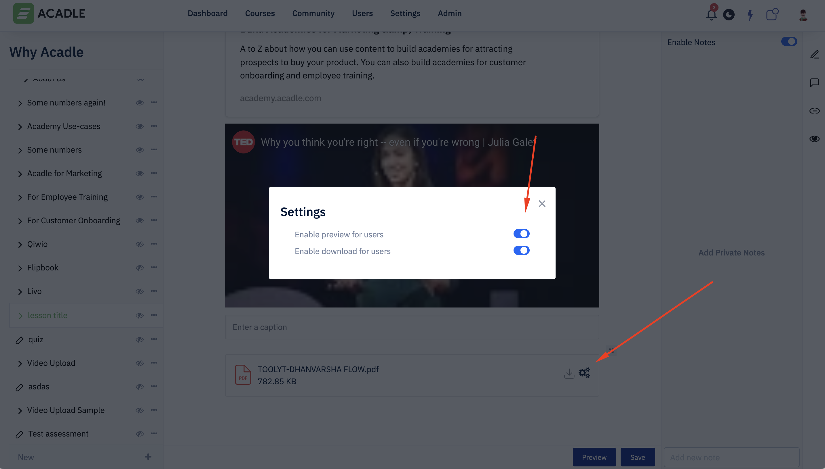Click the PDF file icon

[243, 375]
